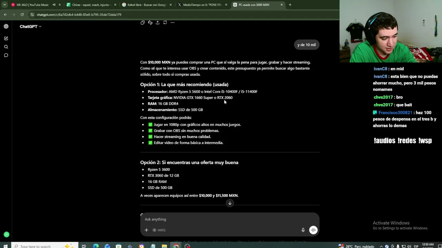442x248 pixels.
Task: Start a new chat with the pencil icon
Action: [6, 38]
